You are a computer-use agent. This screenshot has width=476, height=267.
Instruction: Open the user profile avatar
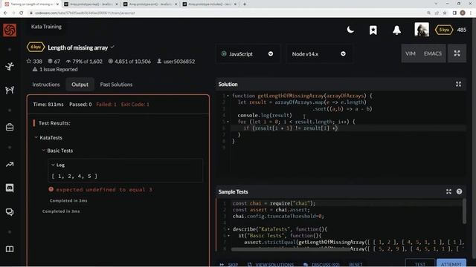[422, 30]
